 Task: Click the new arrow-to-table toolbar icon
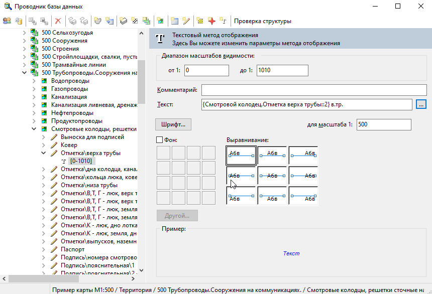(x=110, y=21)
